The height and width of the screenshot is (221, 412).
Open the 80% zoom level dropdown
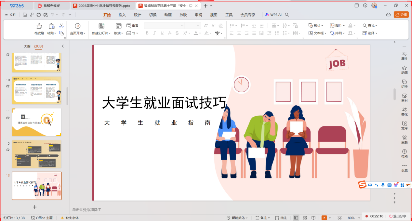353,218
